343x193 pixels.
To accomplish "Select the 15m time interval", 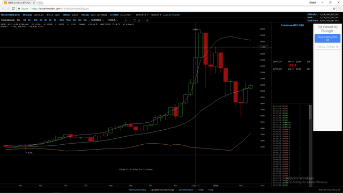I will (68, 20).
